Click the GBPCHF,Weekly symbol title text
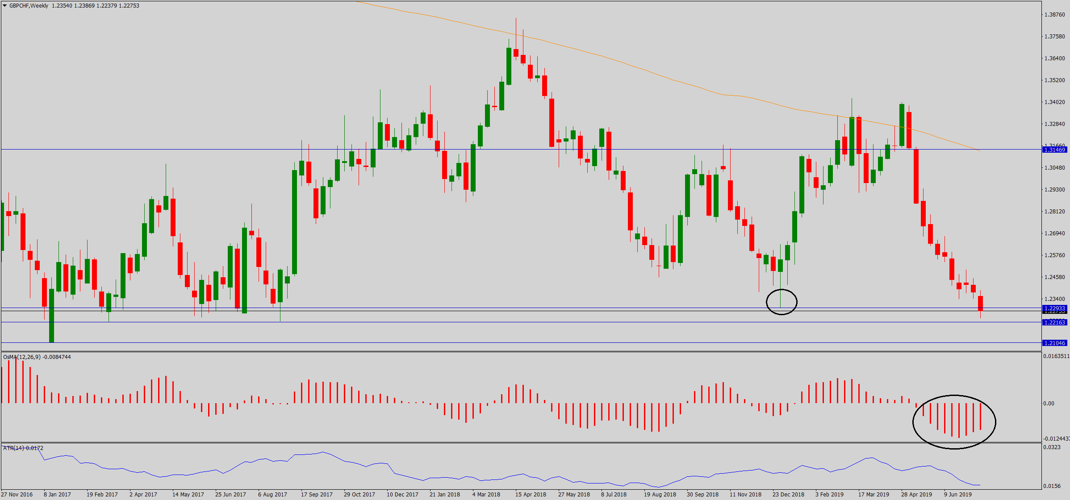The height and width of the screenshot is (500, 1070). 29,6
